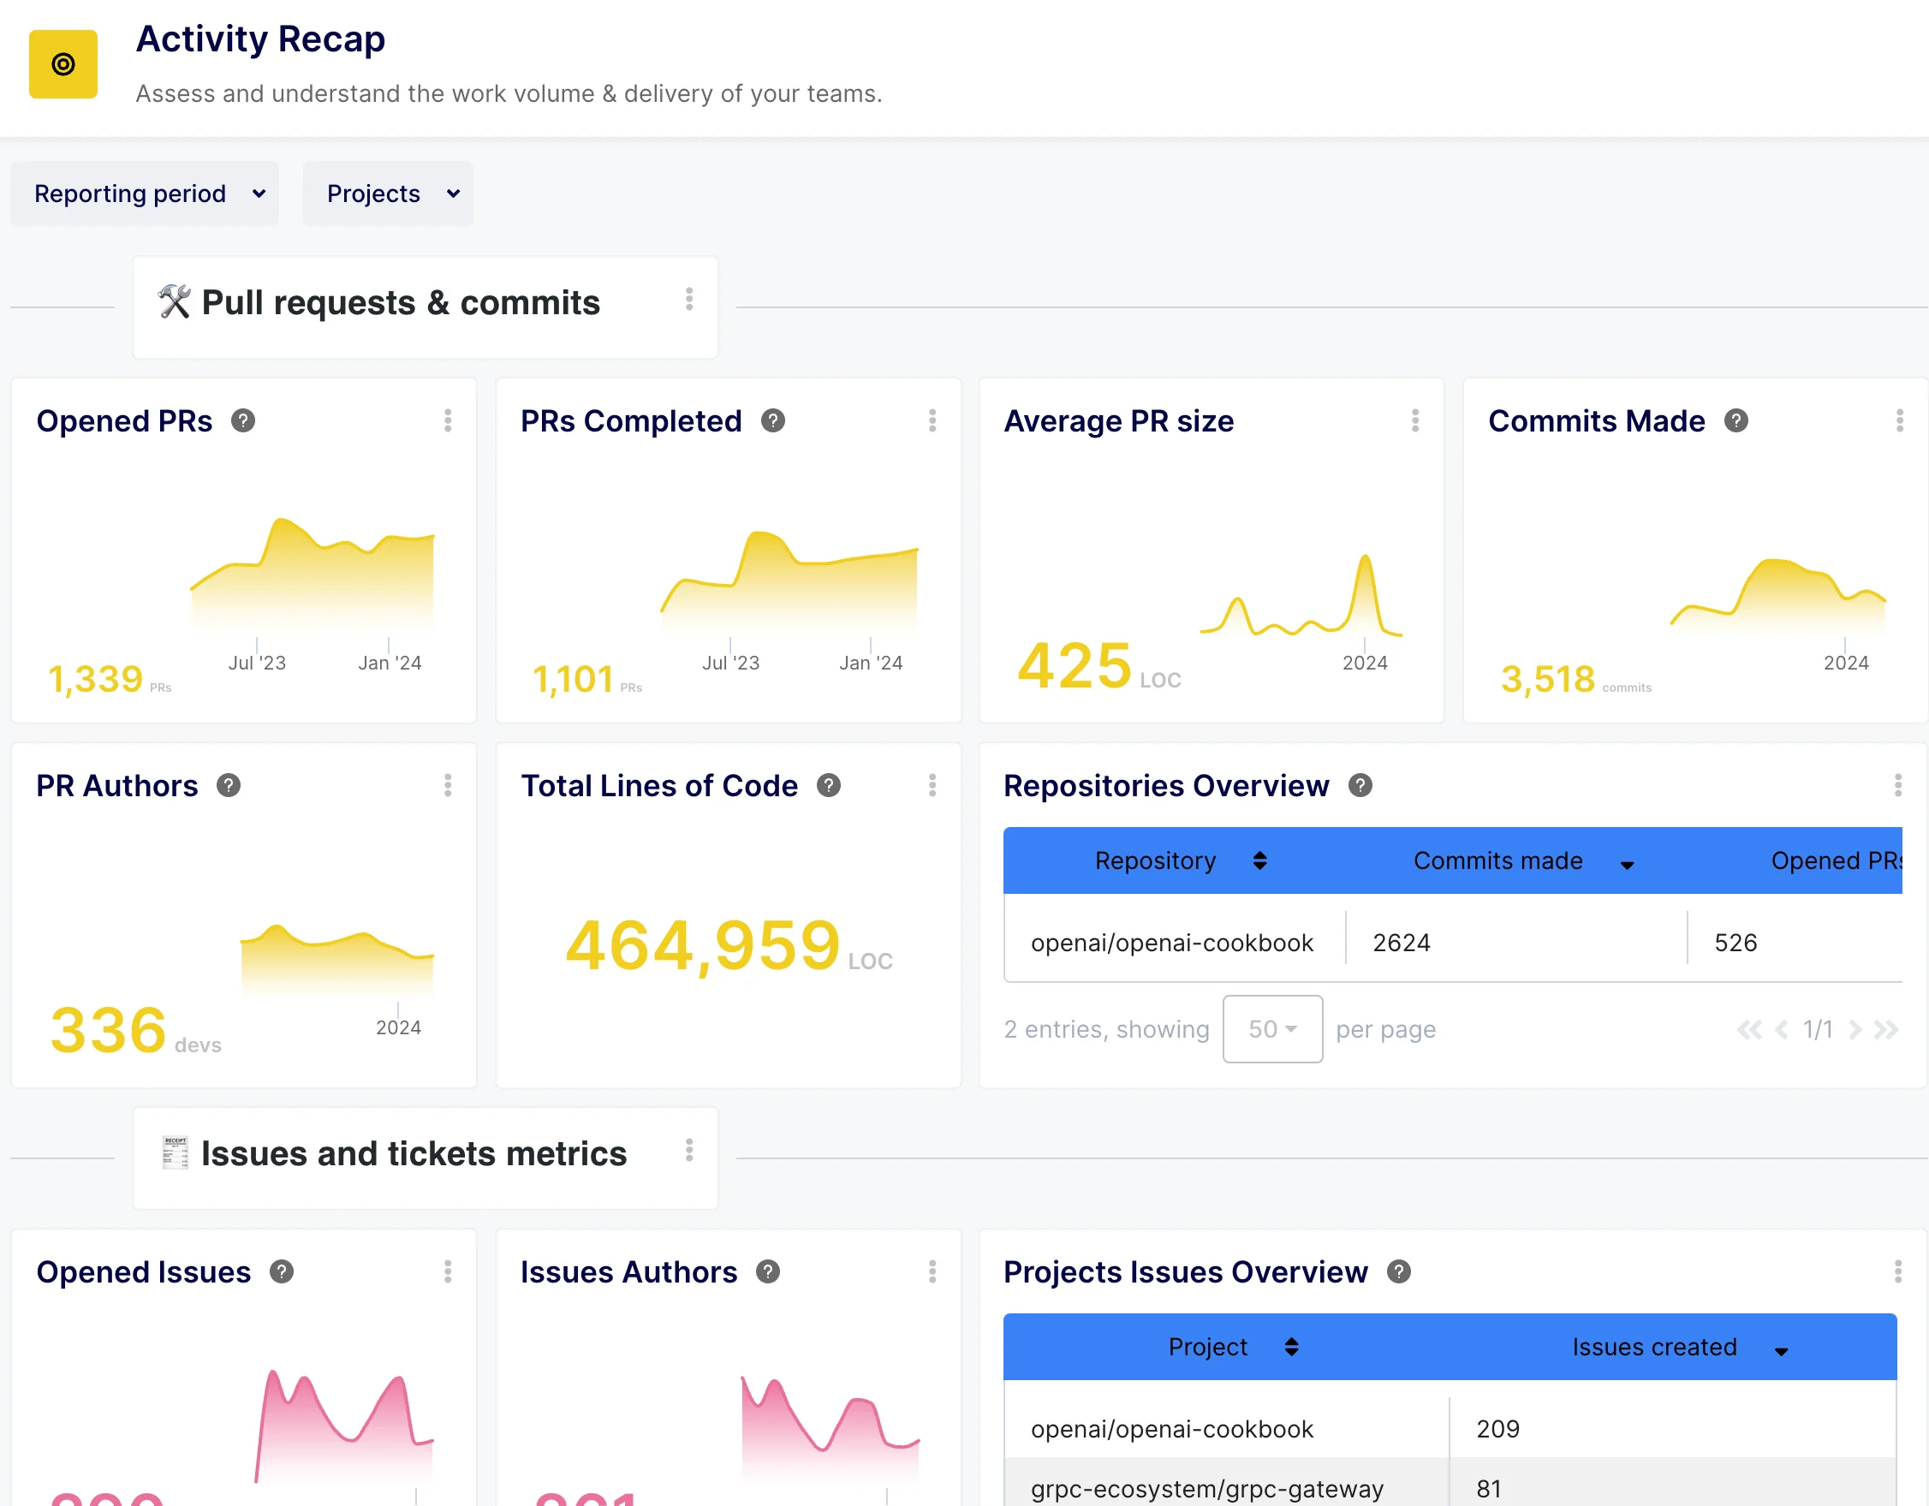Open the menu beside Pull requests & commits

tap(690, 301)
